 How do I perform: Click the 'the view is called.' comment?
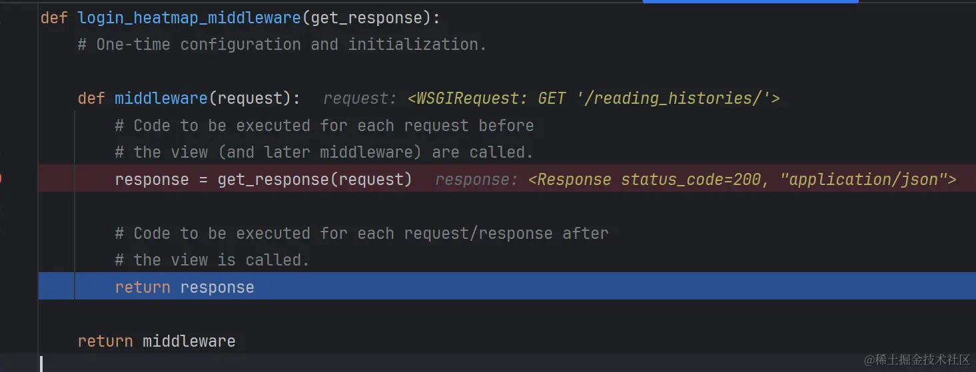212,260
